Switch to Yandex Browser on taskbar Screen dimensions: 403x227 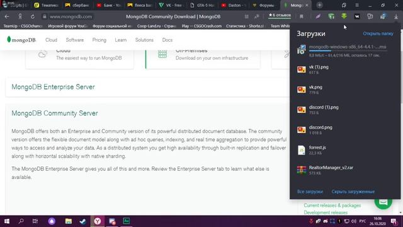point(98,221)
